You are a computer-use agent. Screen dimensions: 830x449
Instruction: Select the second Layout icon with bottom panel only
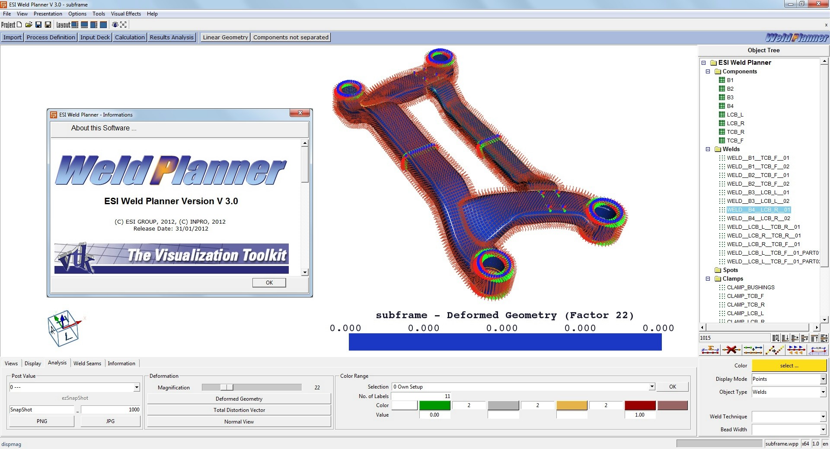[x=84, y=25]
